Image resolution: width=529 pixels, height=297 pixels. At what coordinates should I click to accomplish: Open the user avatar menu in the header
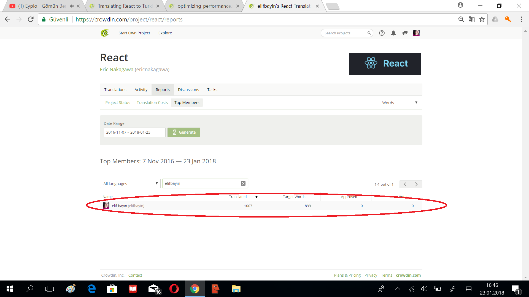[x=417, y=33]
